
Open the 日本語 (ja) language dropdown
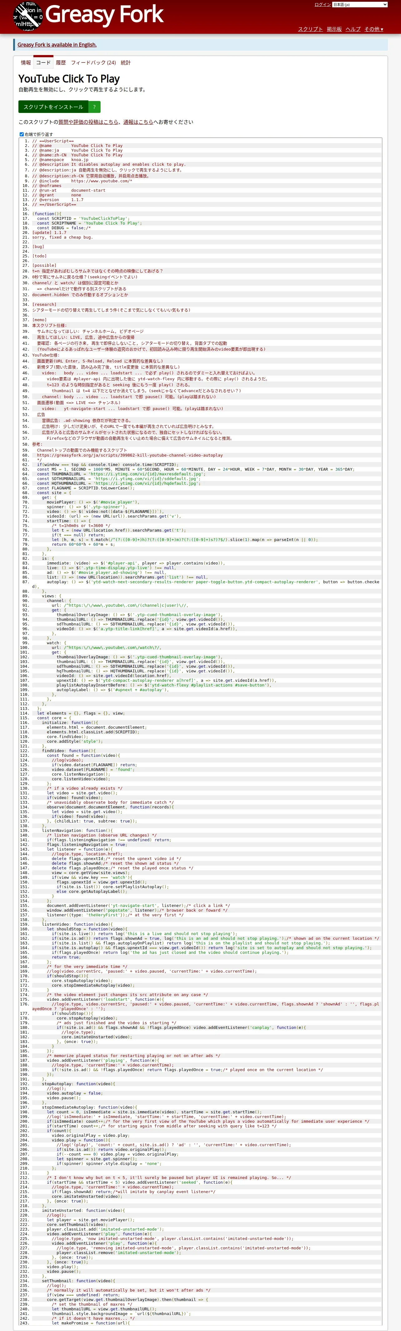coord(360,5)
